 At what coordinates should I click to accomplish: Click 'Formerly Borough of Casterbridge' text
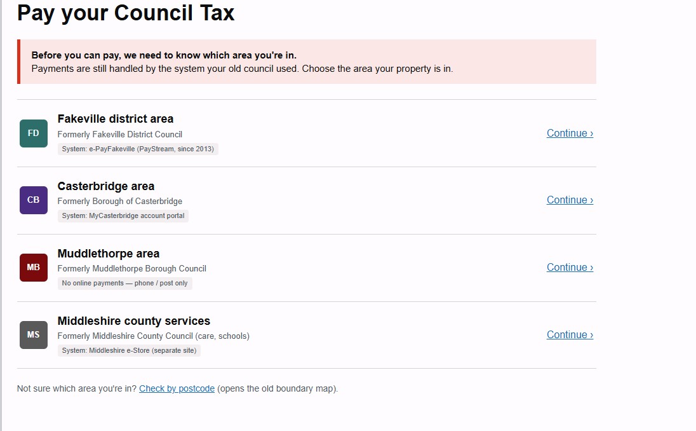[x=120, y=202]
